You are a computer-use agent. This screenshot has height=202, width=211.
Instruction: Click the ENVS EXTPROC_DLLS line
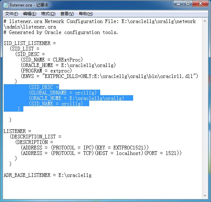[109, 76]
